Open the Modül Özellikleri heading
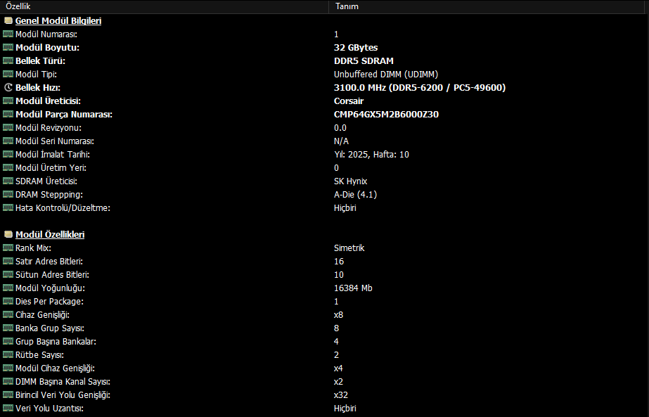This screenshot has width=649, height=417. click(50, 234)
